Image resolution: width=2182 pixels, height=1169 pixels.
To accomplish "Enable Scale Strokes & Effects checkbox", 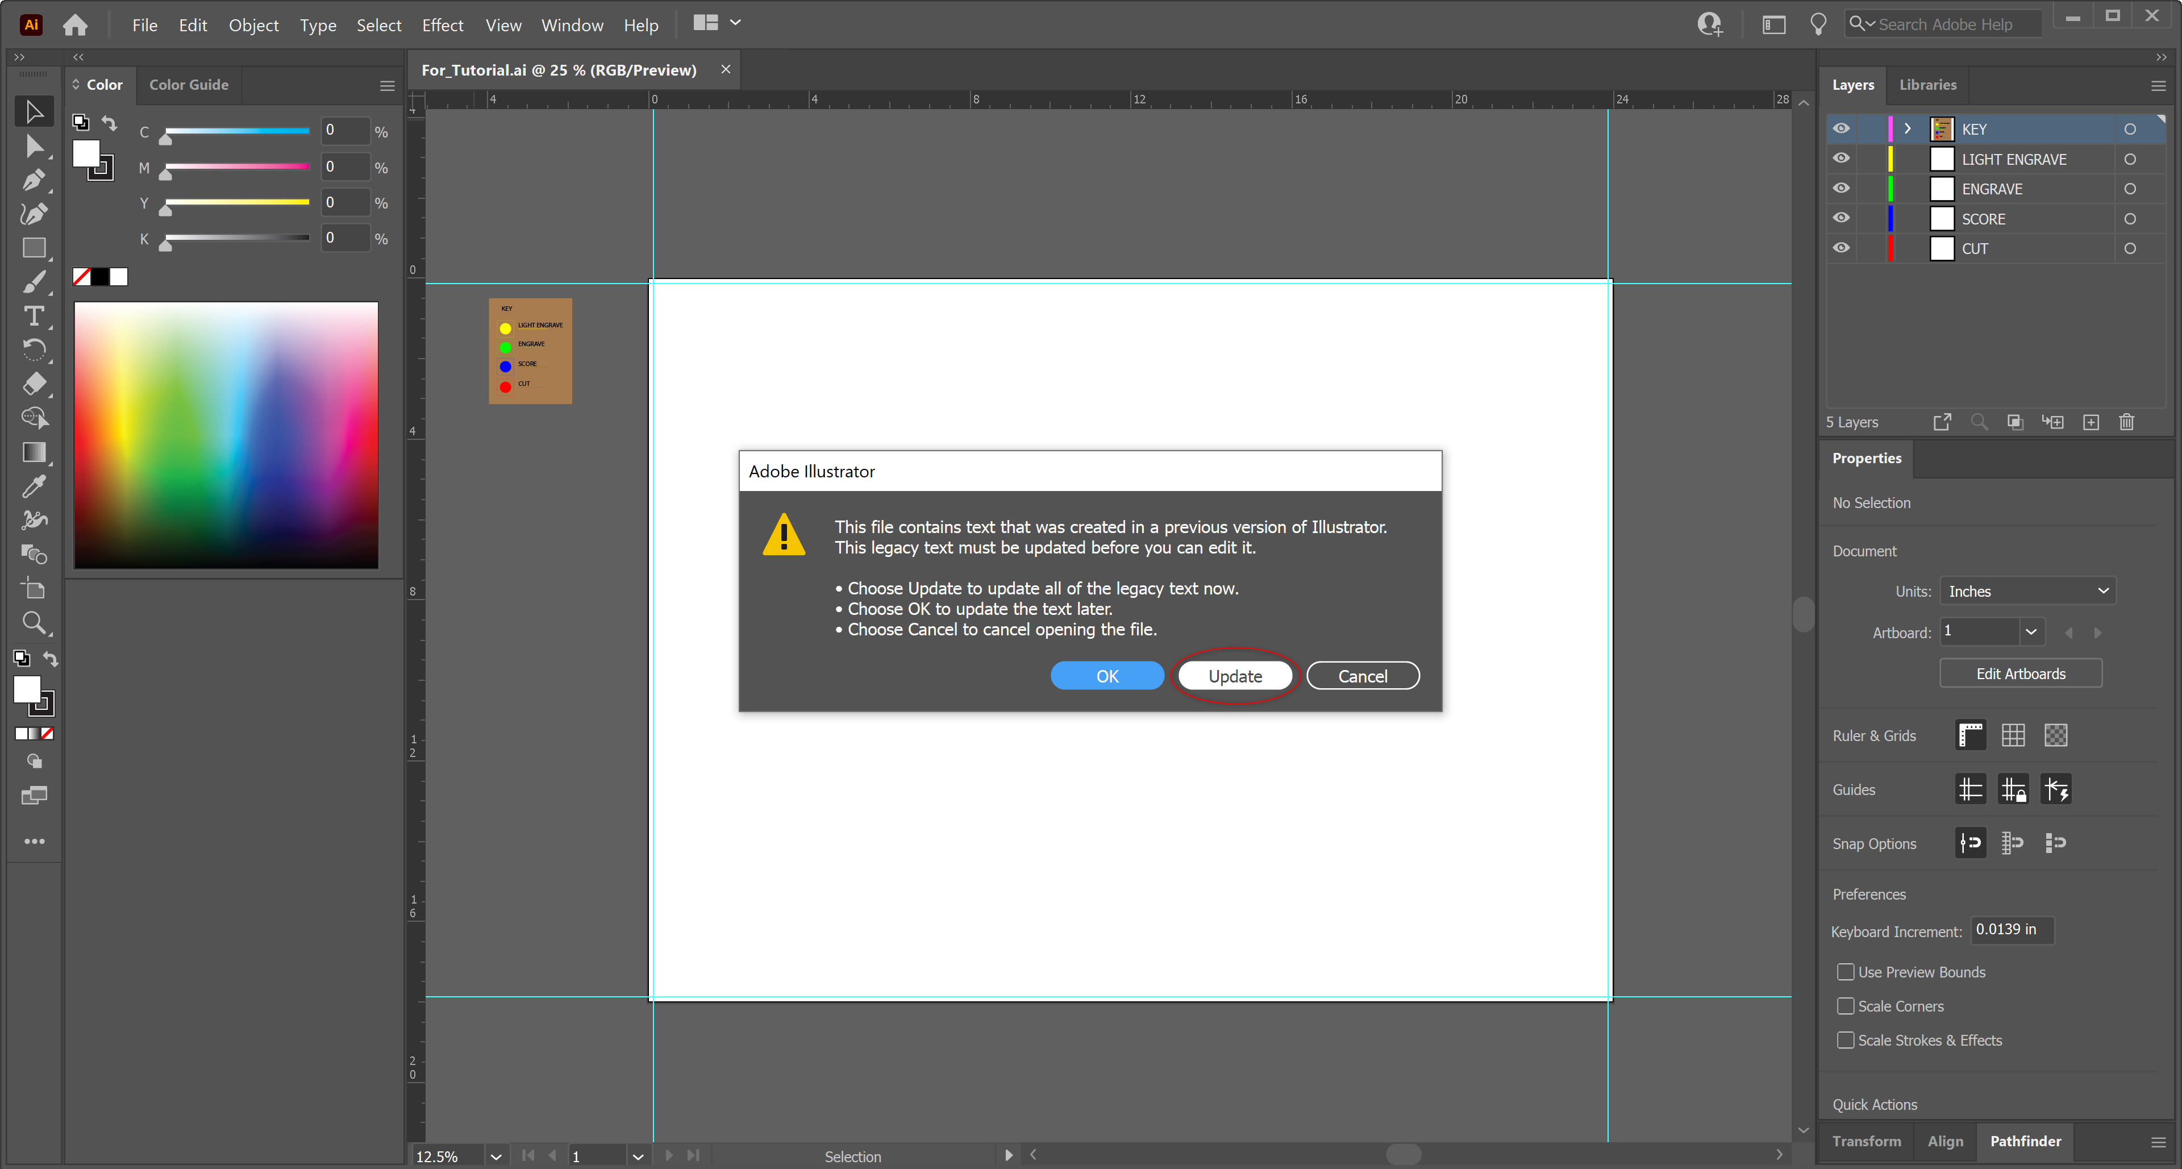I will click(x=1846, y=1039).
